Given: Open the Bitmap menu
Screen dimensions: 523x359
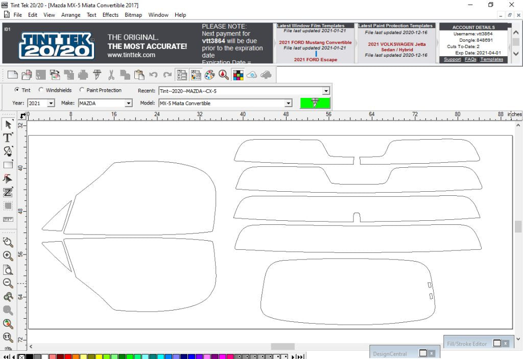Looking at the screenshot, I should coord(133,15).
